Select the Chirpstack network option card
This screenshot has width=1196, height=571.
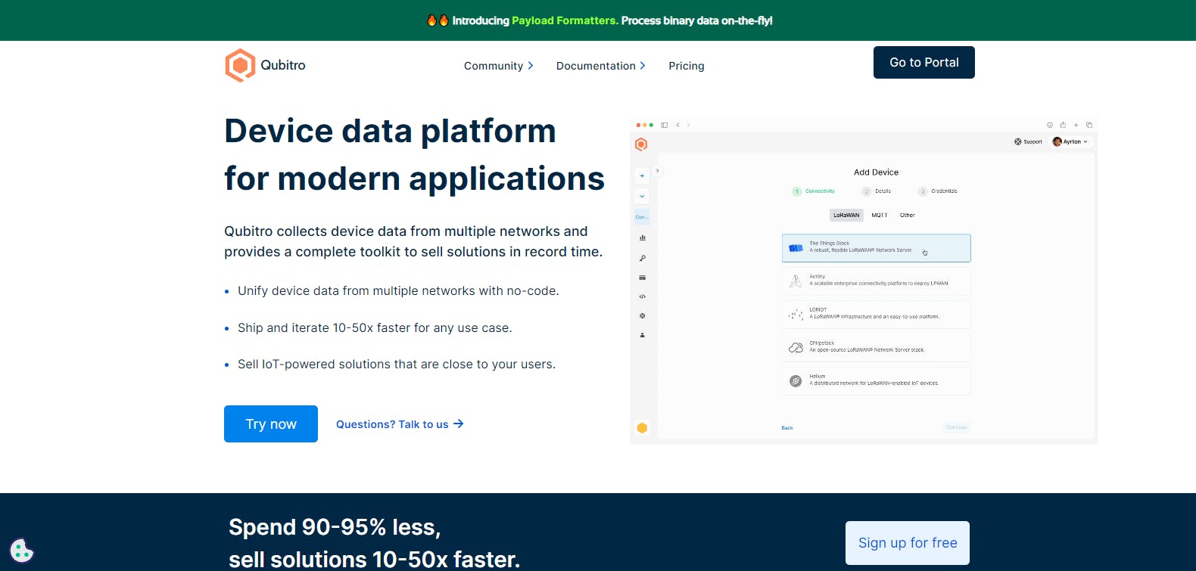coord(876,348)
